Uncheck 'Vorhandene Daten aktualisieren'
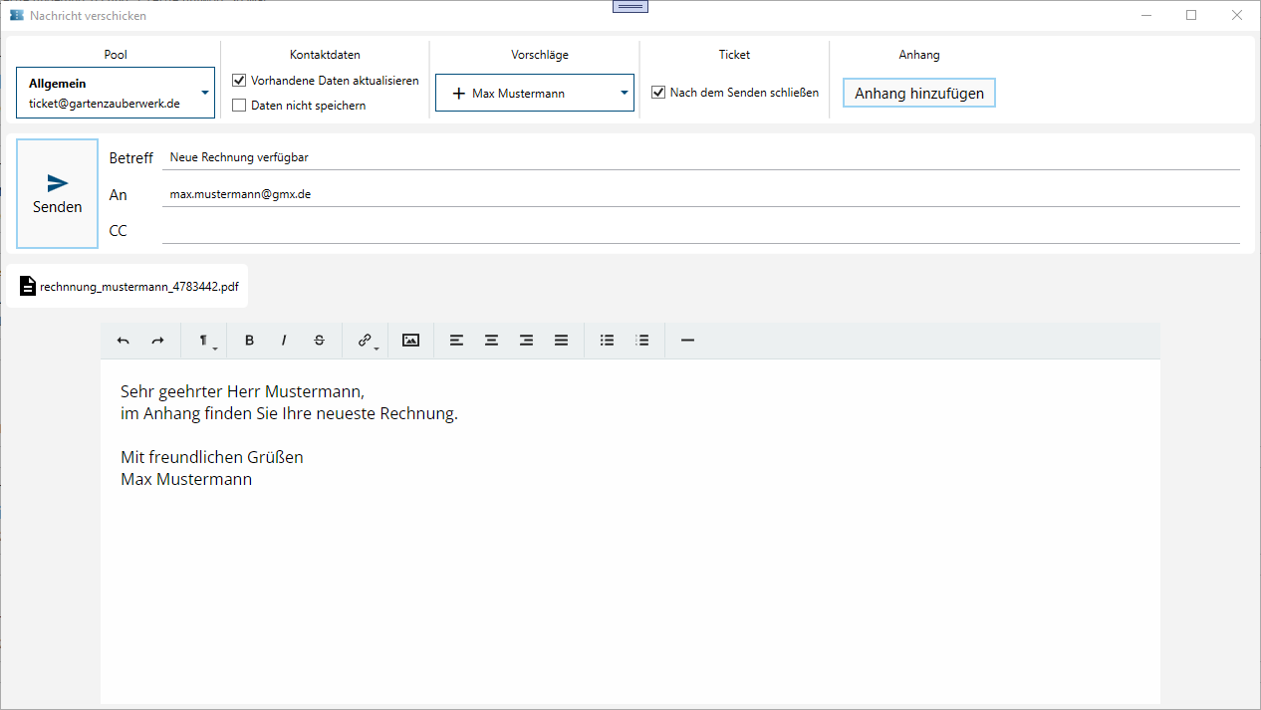The width and height of the screenshot is (1261, 710). point(239,81)
